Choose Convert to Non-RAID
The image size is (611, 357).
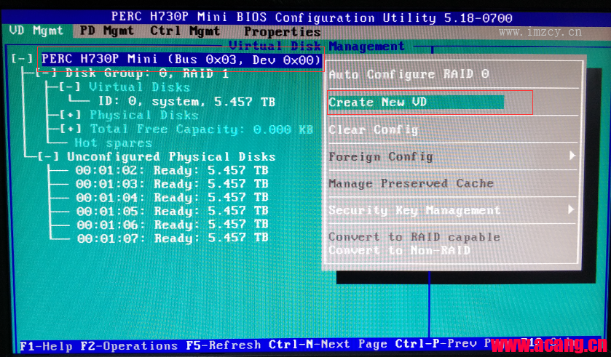399,250
